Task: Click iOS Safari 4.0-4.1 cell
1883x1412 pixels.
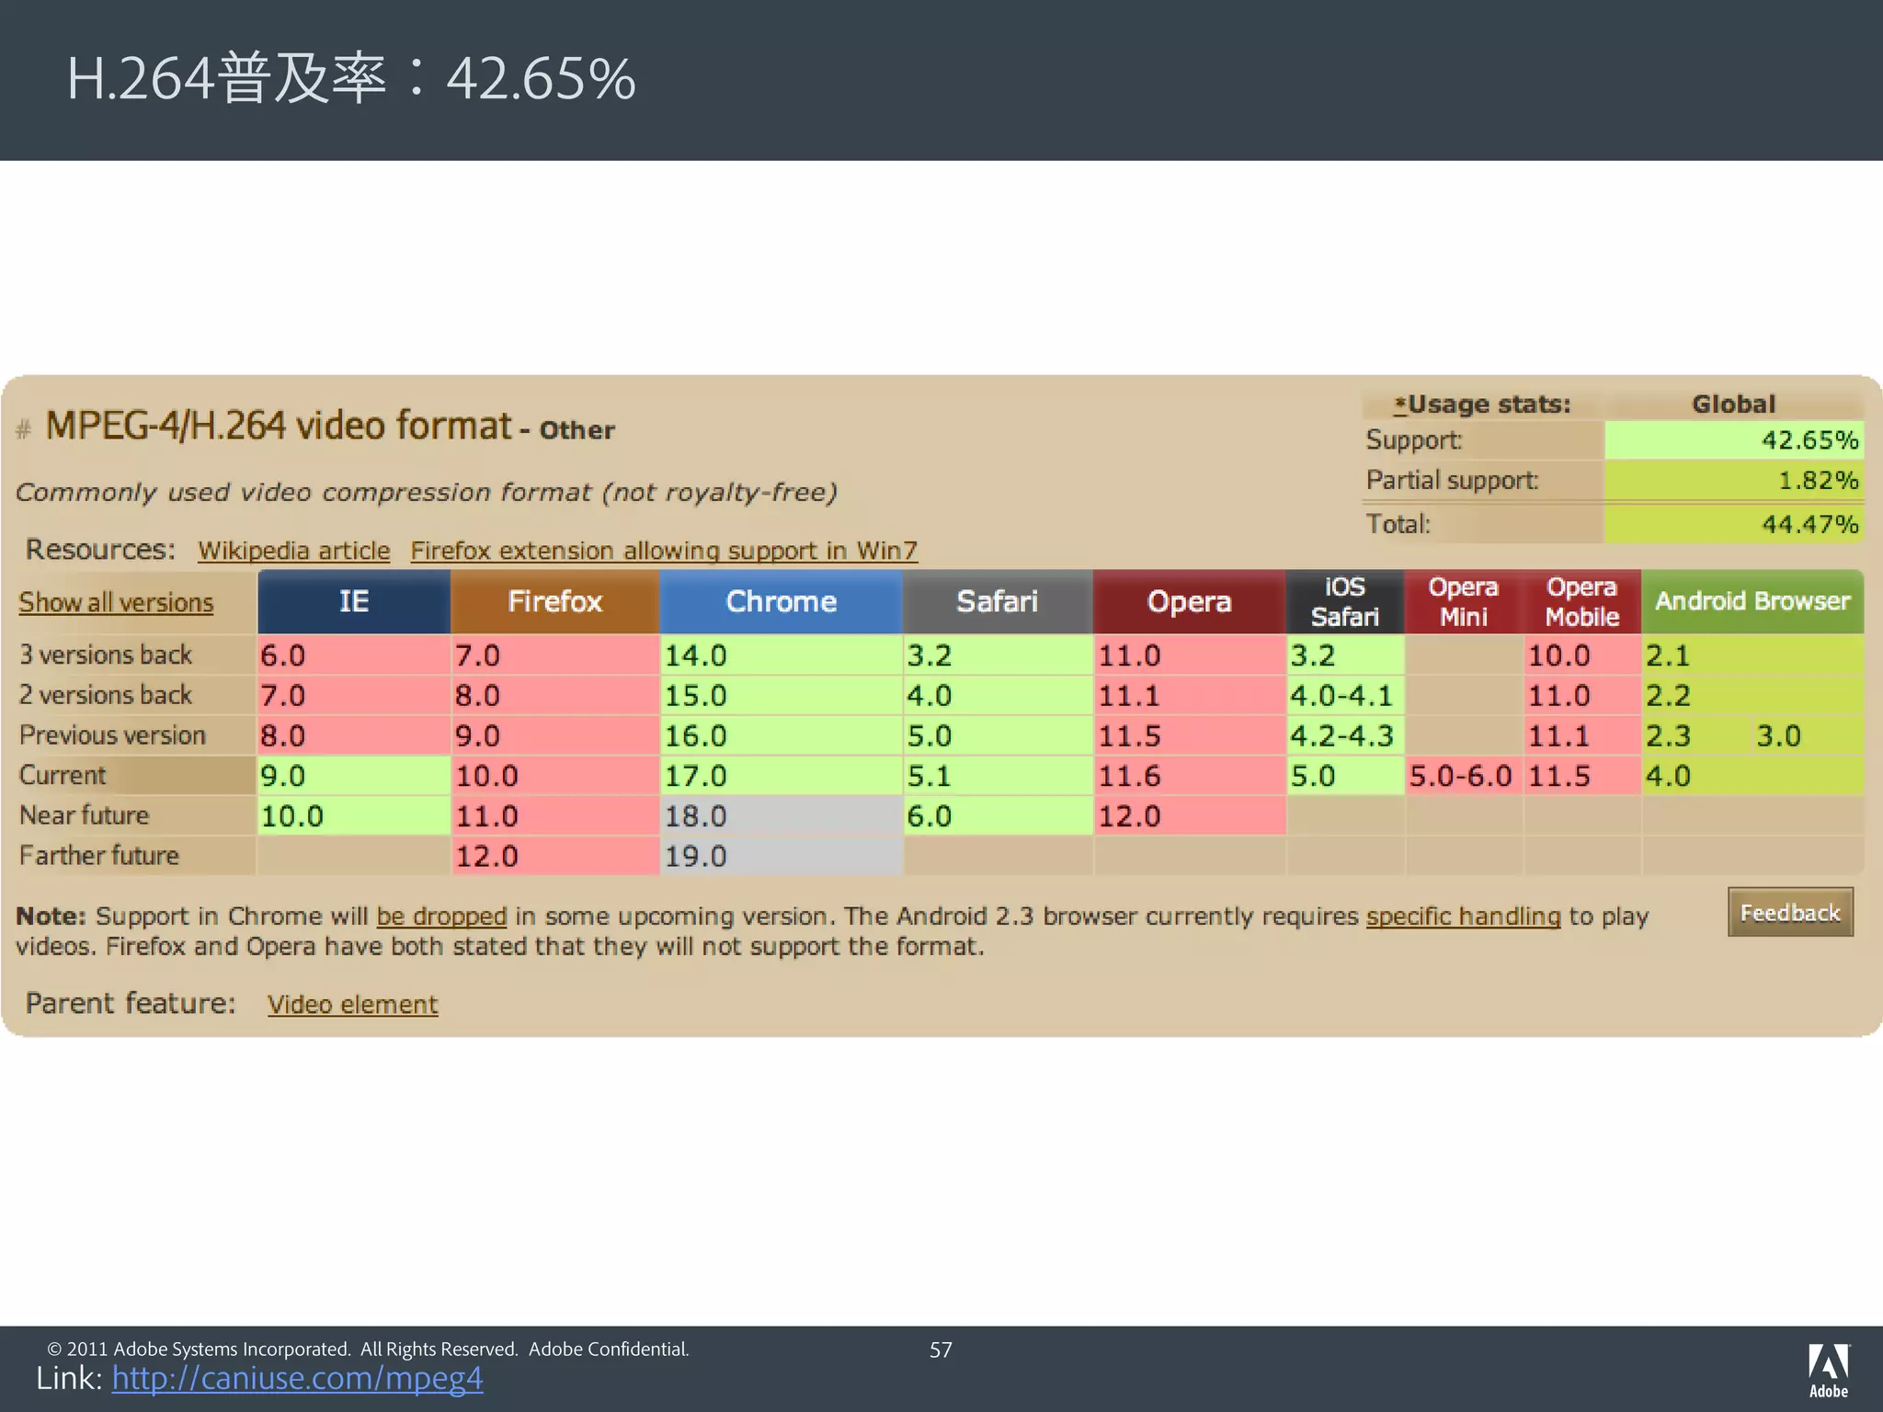Action: pos(1345,696)
